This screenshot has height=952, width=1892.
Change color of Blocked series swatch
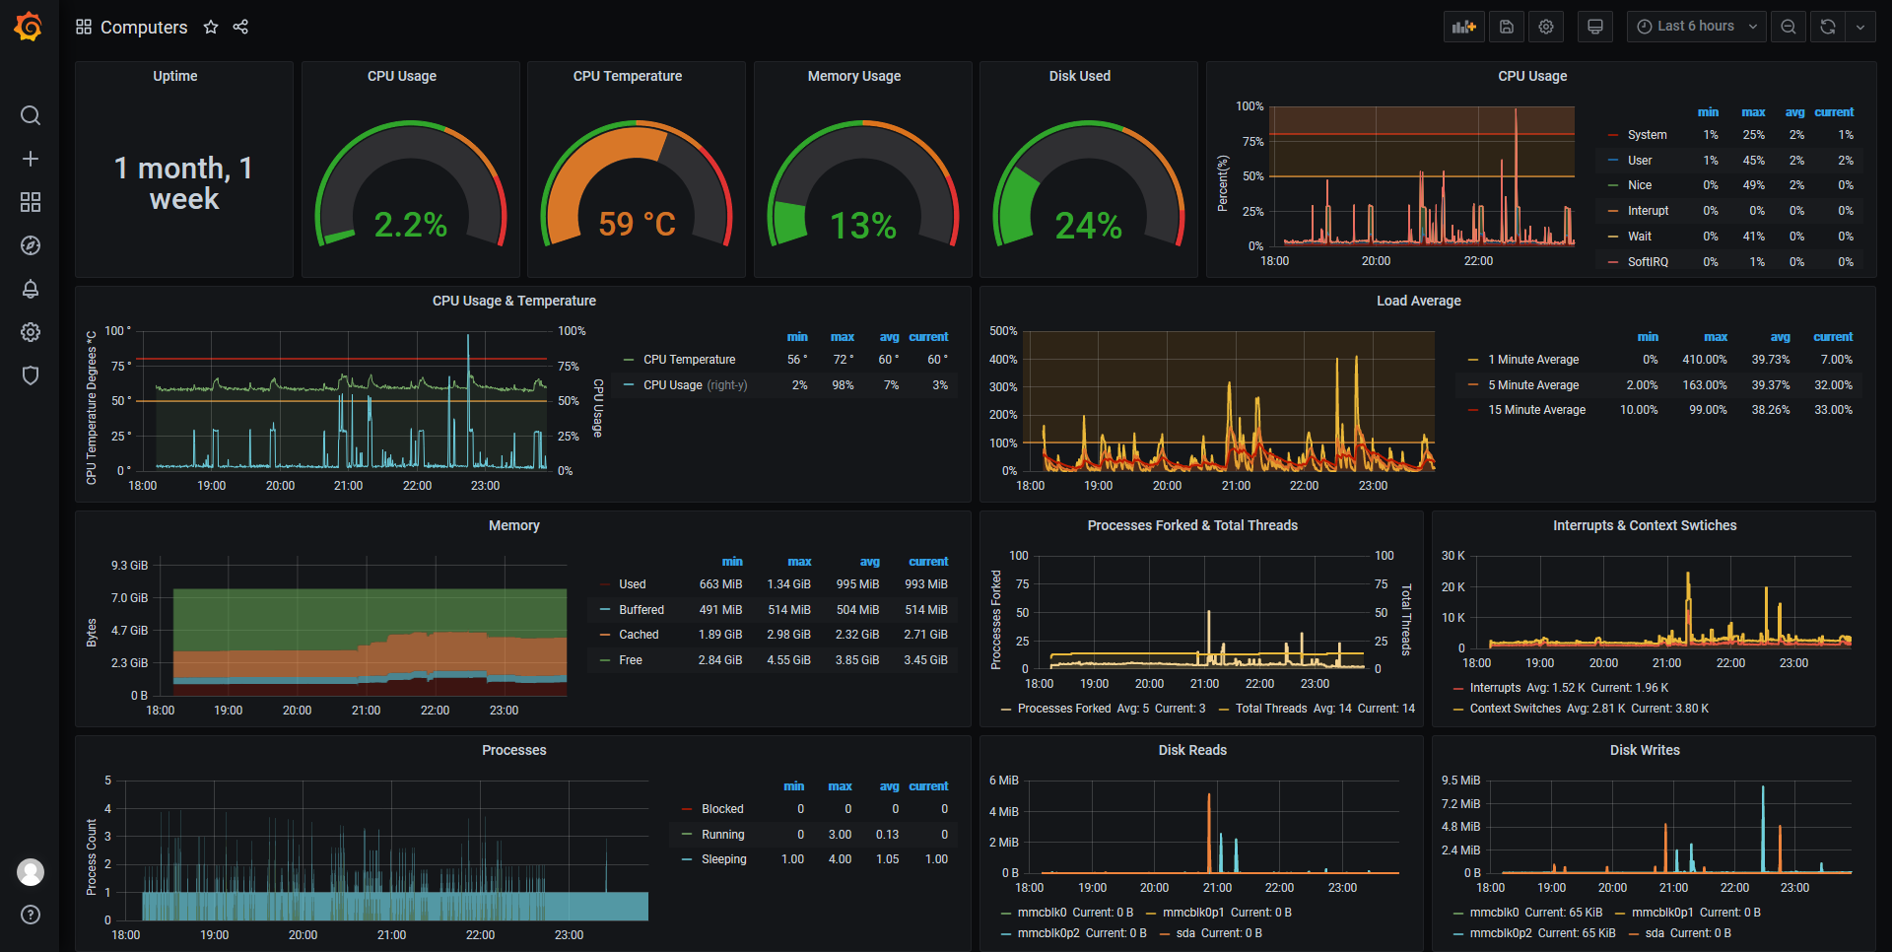click(687, 809)
